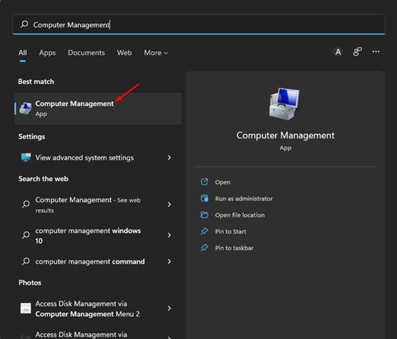Select computer management windows 10 suggestion
The height and width of the screenshot is (339, 397).
click(x=98, y=236)
